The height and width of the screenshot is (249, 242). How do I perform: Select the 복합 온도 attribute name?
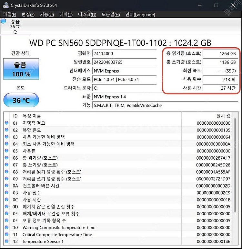(x=32, y=130)
